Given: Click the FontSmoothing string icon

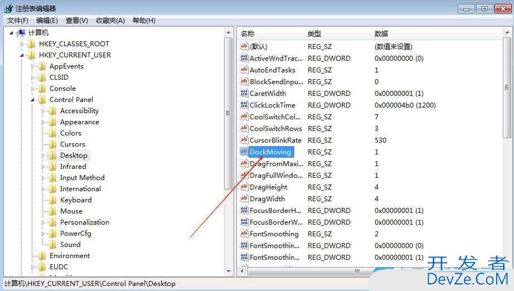Looking at the screenshot, I should (244, 234).
